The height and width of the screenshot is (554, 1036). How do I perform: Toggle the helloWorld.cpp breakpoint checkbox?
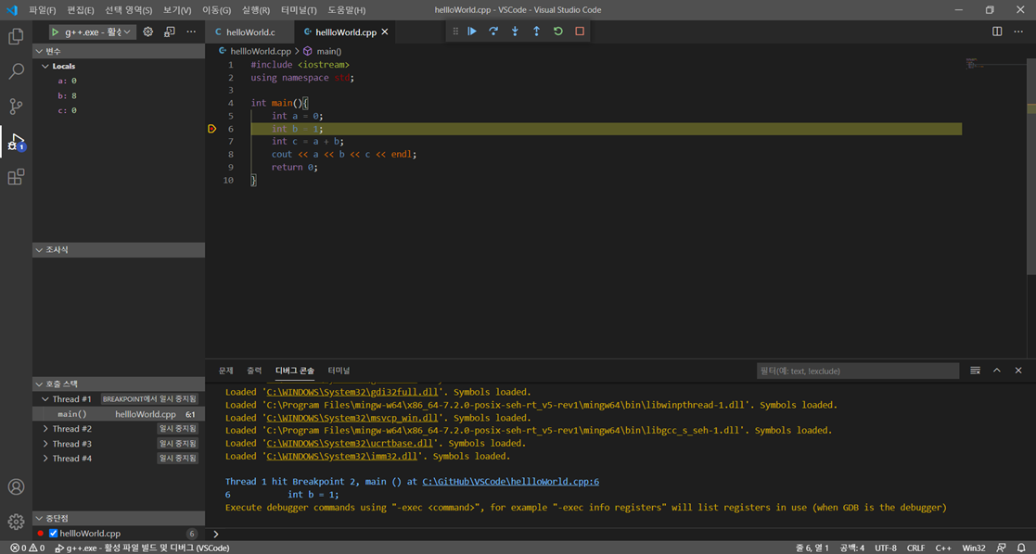(53, 533)
